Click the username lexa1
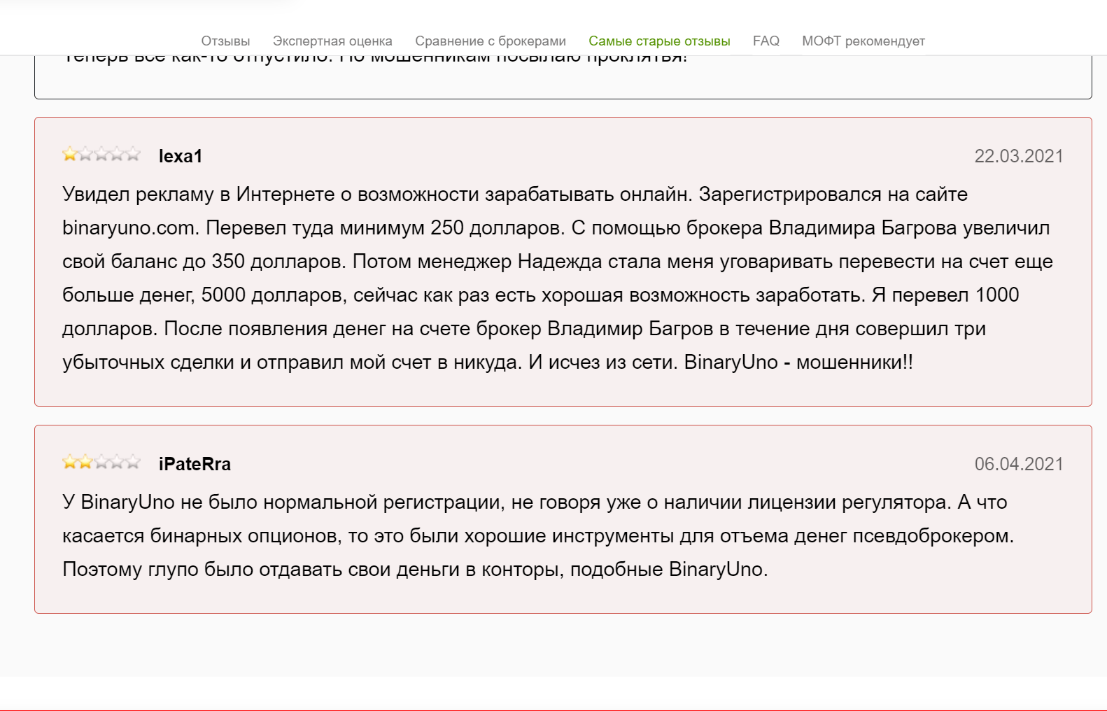 click(x=181, y=156)
